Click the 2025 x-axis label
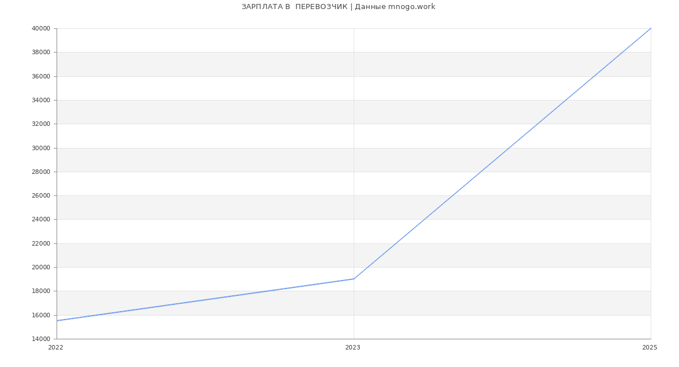Image resolution: width=679 pixels, height=367 pixels. pos(650,348)
